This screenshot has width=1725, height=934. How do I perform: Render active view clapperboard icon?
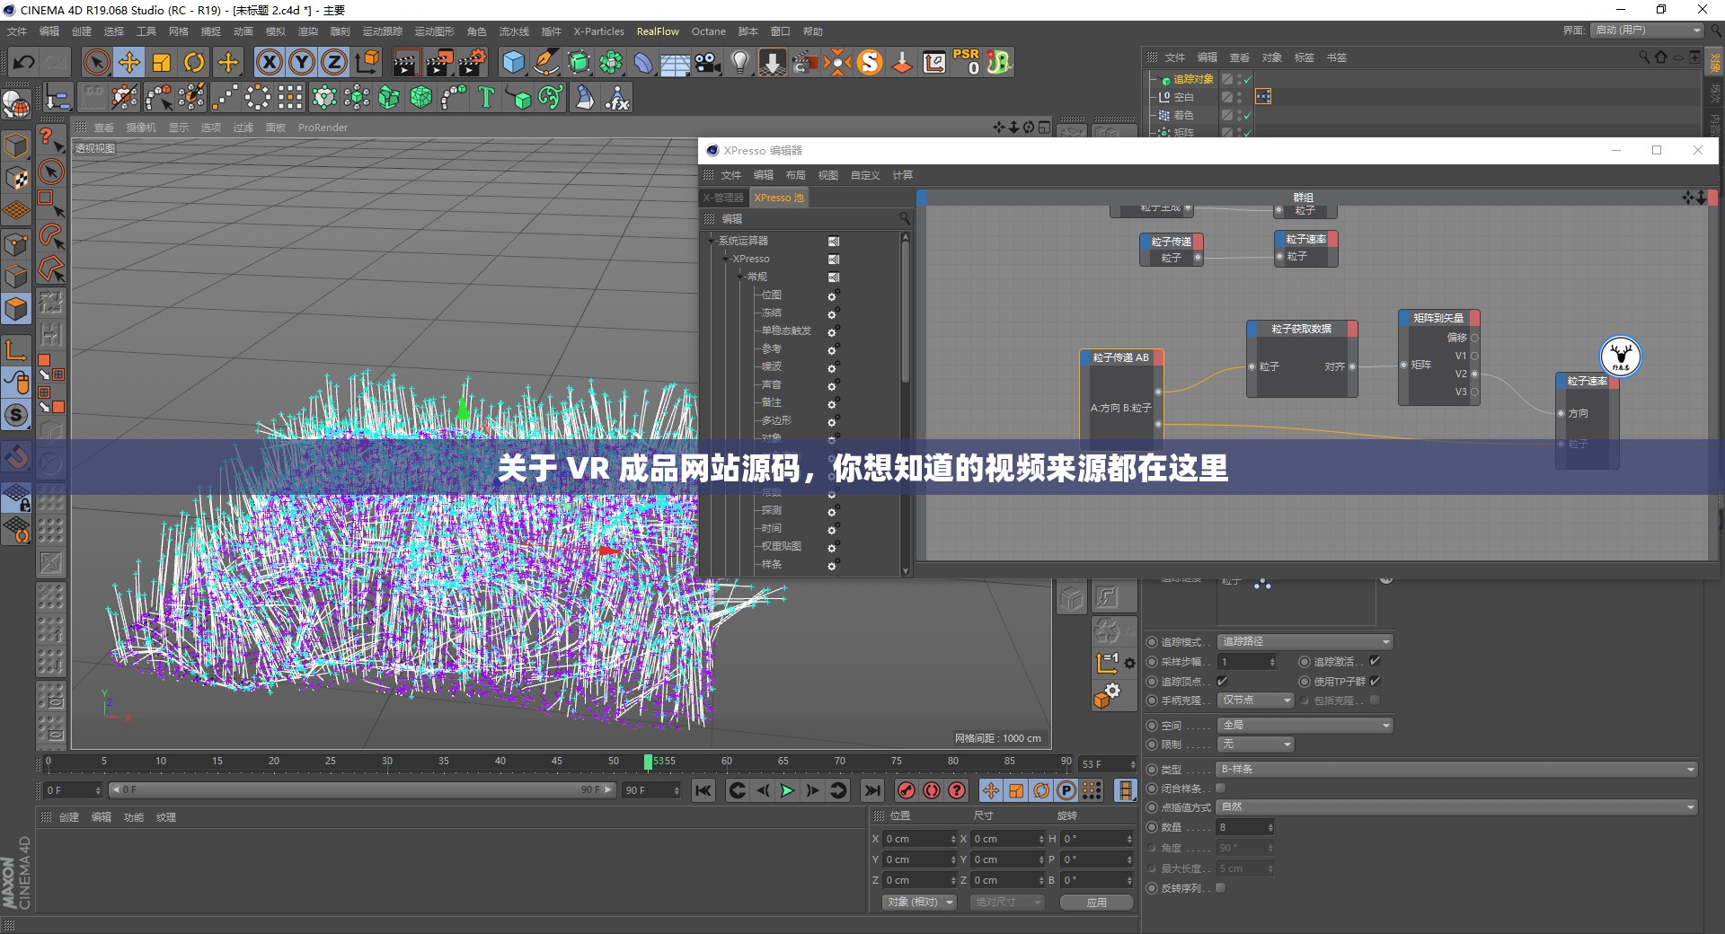point(405,62)
